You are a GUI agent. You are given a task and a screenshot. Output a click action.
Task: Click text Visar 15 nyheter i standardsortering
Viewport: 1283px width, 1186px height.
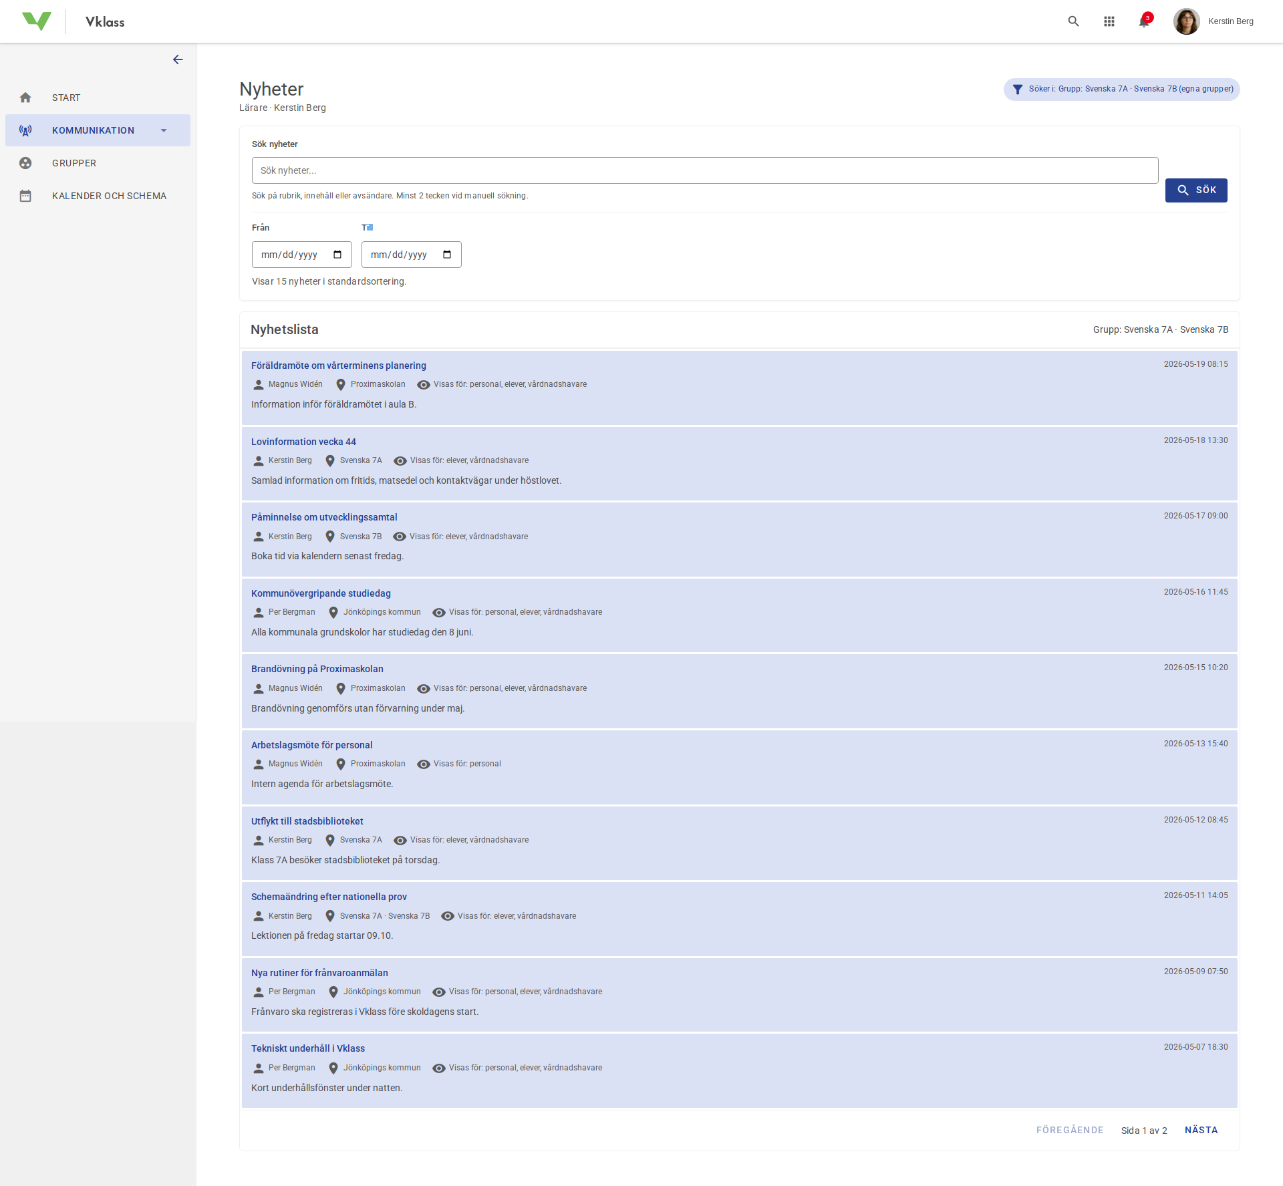coord(329,281)
